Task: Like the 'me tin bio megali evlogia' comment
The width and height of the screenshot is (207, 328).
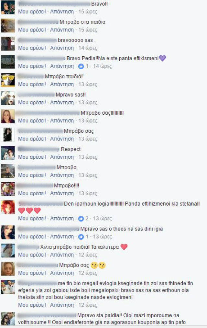Action: tap(32, 305)
